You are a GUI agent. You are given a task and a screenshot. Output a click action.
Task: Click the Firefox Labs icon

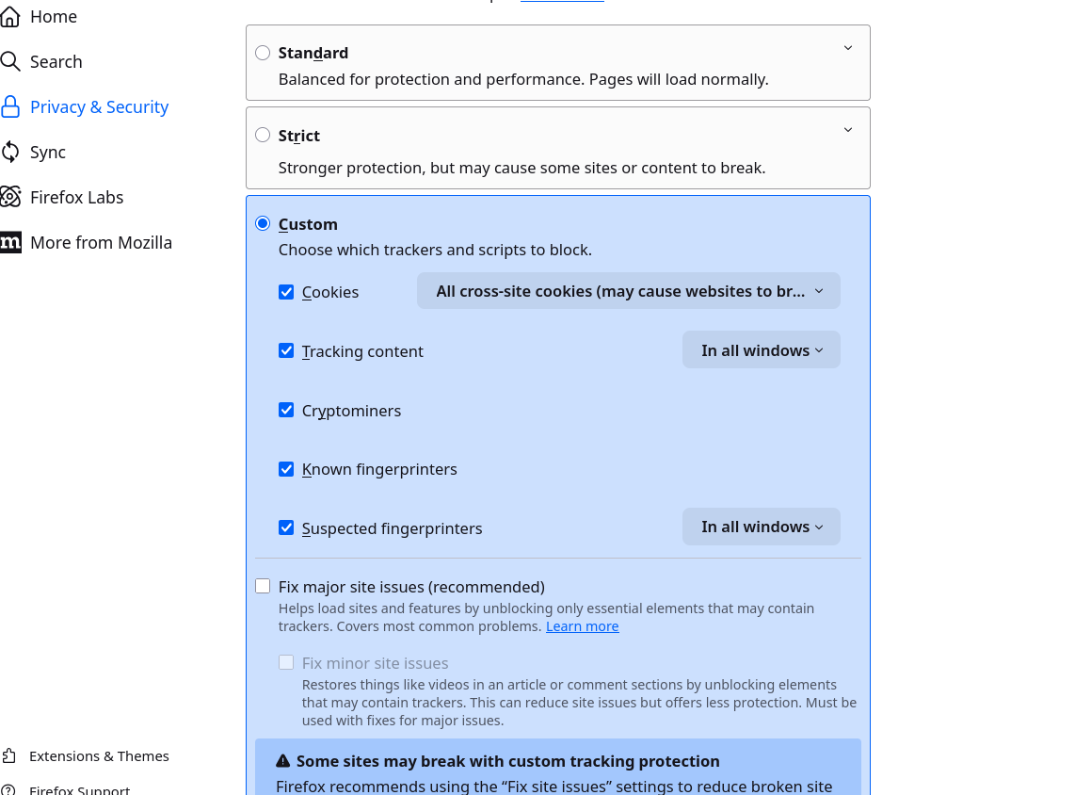point(10,197)
